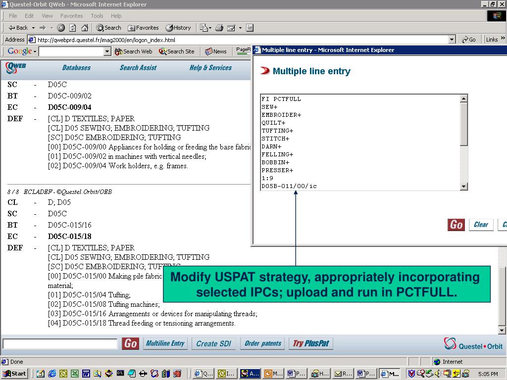Viewport: 507px width, 380px height.
Task: Switch to the 'Q...' IE taskbar window
Action: [203, 374]
